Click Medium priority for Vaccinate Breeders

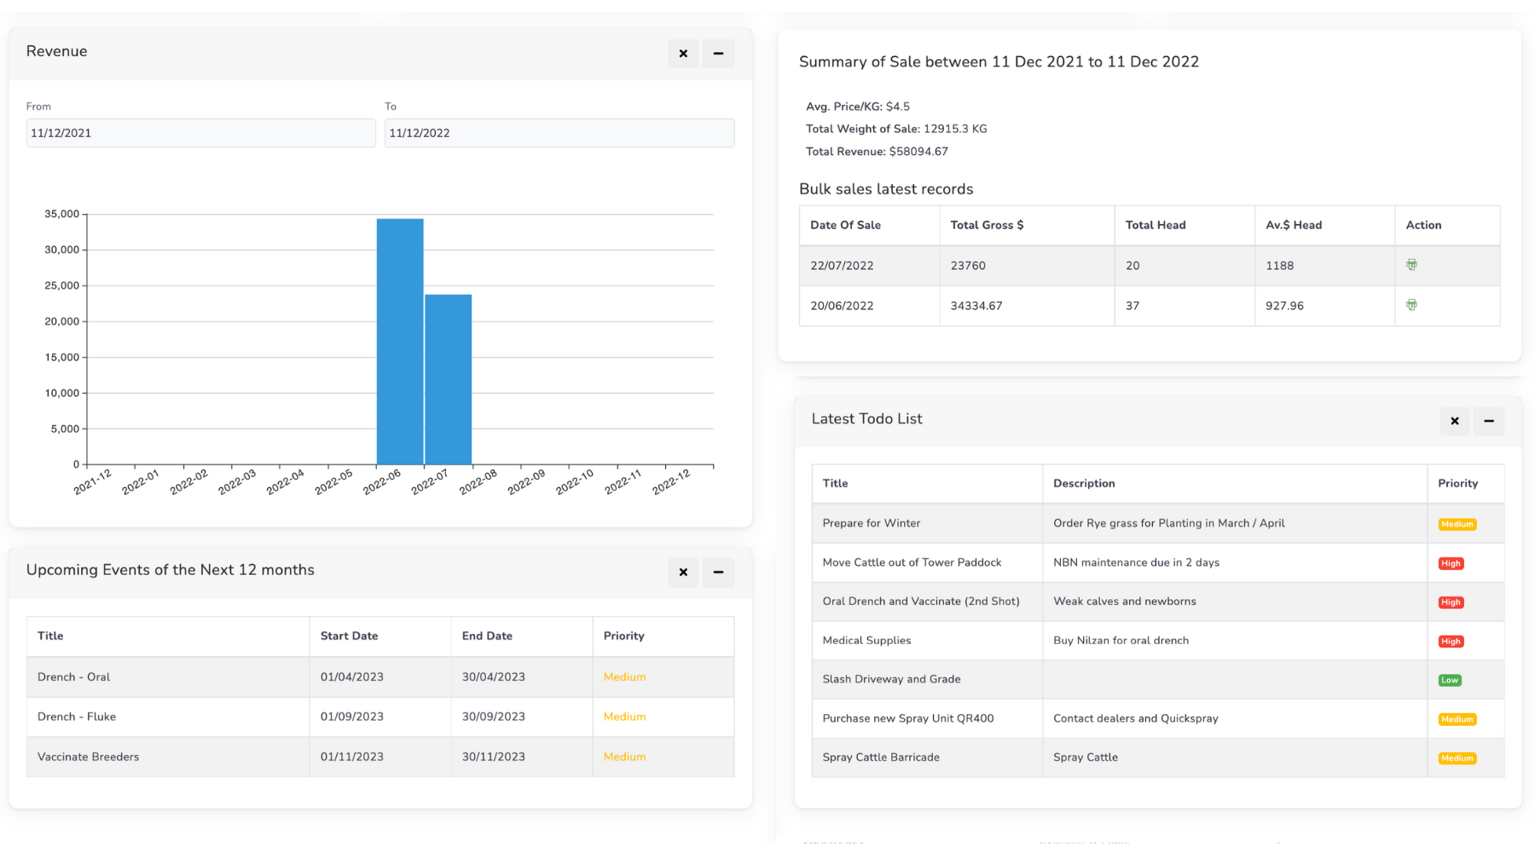point(624,757)
